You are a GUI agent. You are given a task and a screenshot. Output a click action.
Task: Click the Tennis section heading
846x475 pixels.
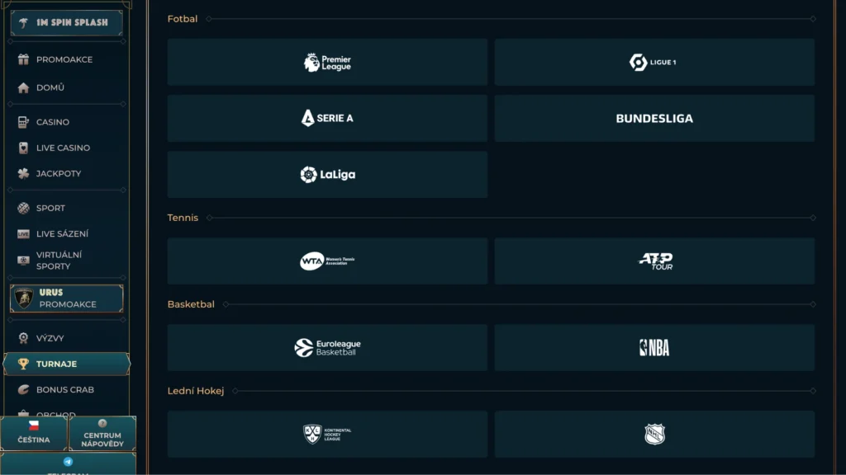(x=183, y=218)
